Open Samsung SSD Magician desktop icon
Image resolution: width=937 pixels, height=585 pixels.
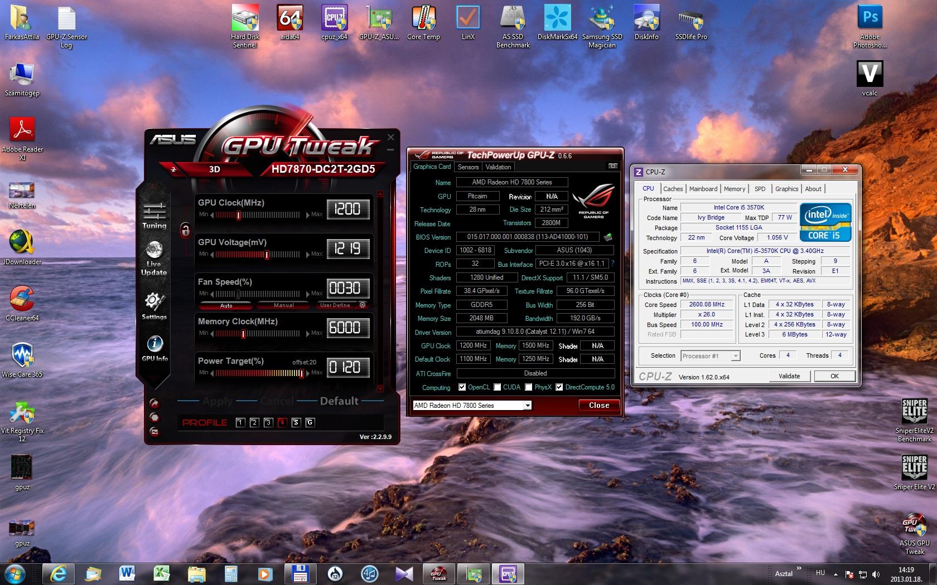click(x=602, y=26)
